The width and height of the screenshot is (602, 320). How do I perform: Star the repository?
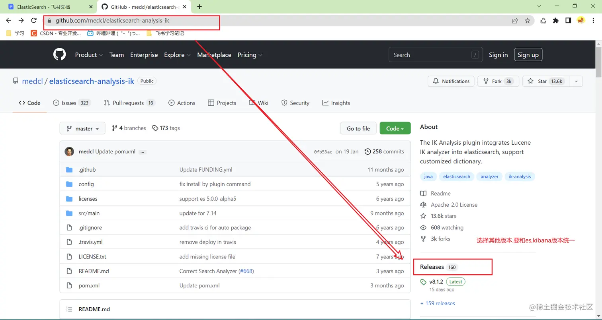pos(546,81)
